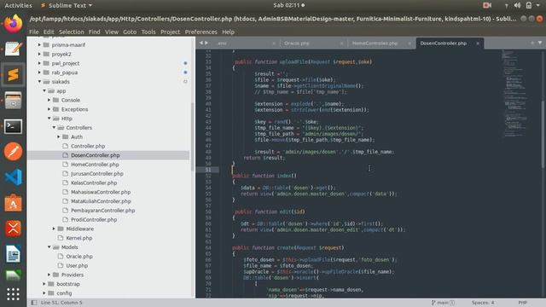The image size is (546, 307).
Task: Expand the Console folder
Action: [x=49, y=100]
